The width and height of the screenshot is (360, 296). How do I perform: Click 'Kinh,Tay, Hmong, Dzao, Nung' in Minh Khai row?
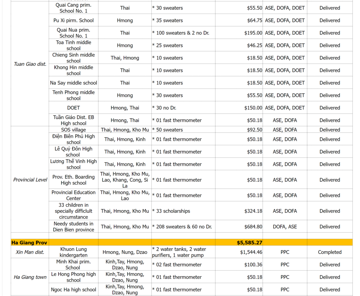click(x=125, y=264)
